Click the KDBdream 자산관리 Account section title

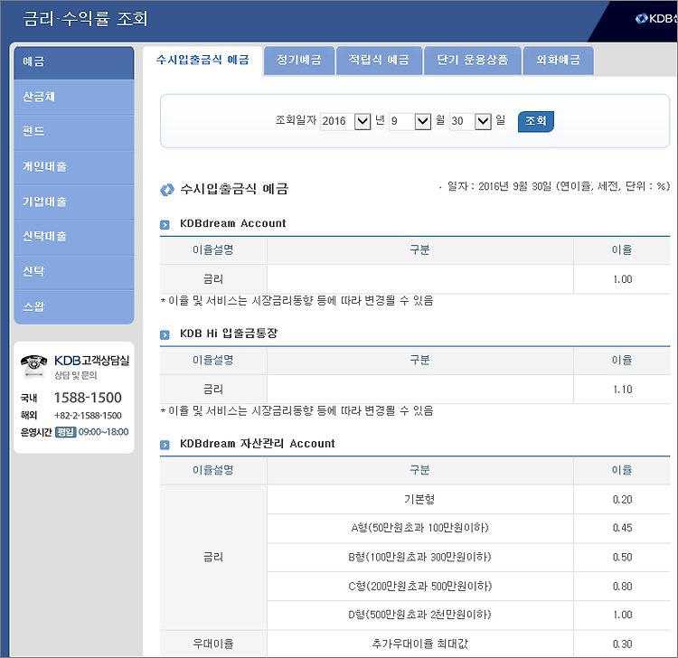pos(258,444)
